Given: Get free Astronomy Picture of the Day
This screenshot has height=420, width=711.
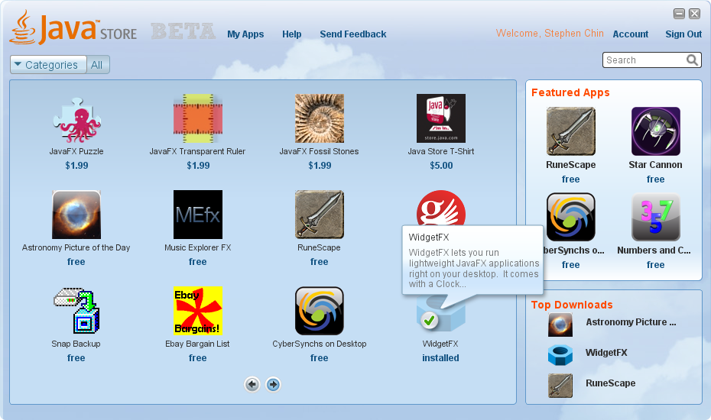Looking at the screenshot, I should click(76, 261).
